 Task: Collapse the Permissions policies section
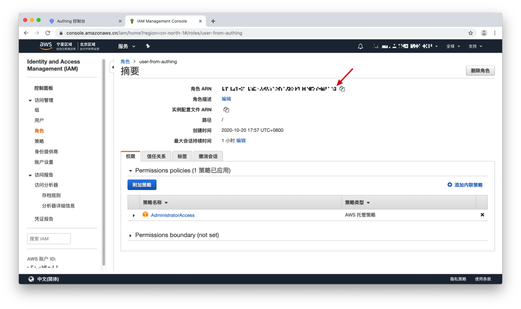point(130,170)
